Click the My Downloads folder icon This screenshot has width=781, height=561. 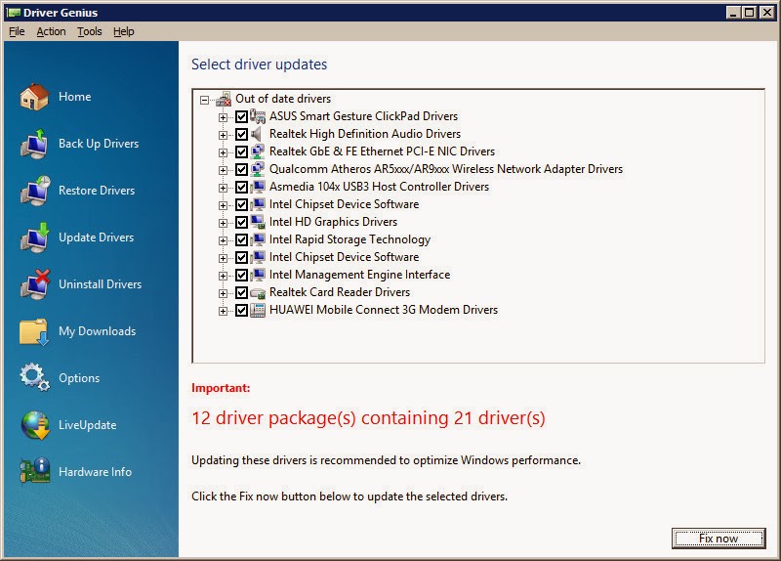[x=34, y=331]
